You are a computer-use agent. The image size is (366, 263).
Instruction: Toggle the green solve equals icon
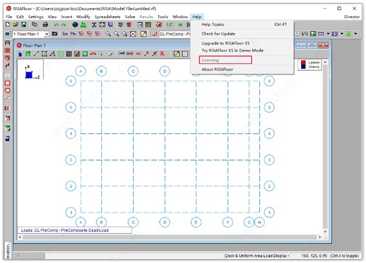coord(180,24)
